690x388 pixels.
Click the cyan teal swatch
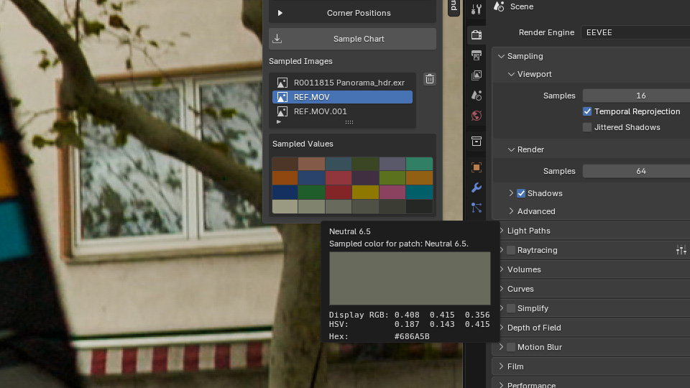(419, 193)
